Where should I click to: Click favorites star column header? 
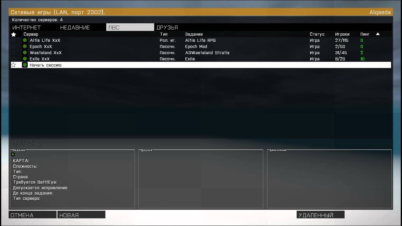coord(14,34)
